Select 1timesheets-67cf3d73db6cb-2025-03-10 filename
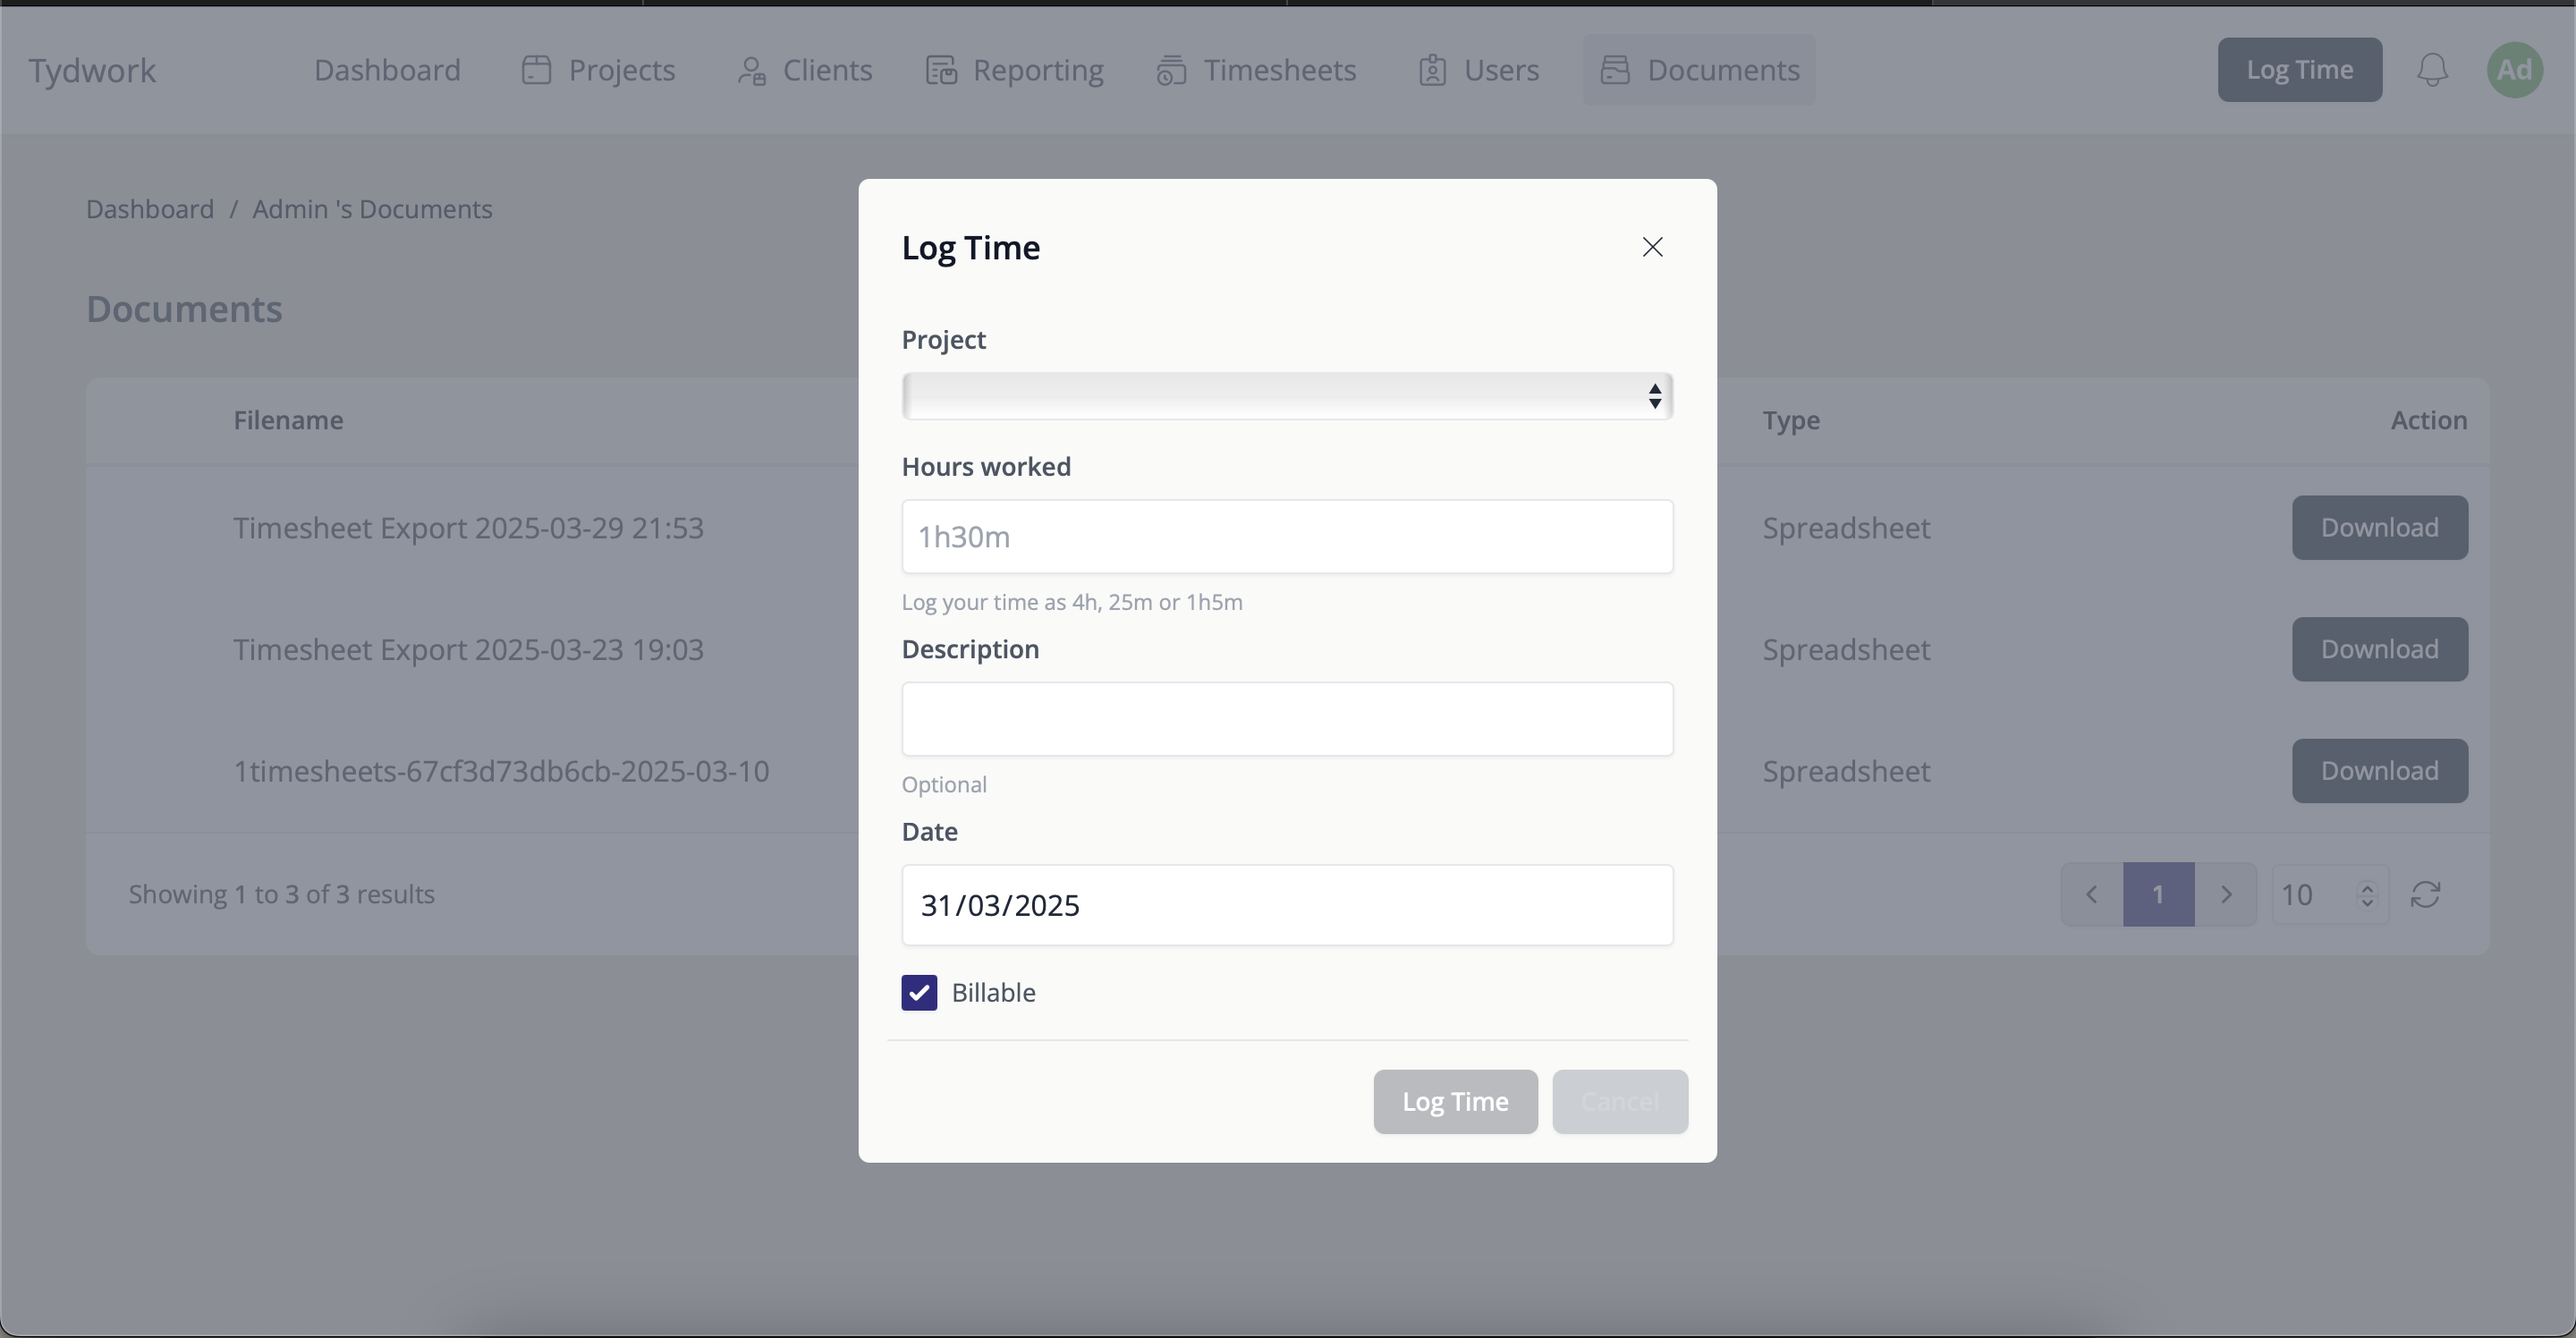Image resolution: width=2576 pixels, height=1338 pixels. (x=501, y=771)
